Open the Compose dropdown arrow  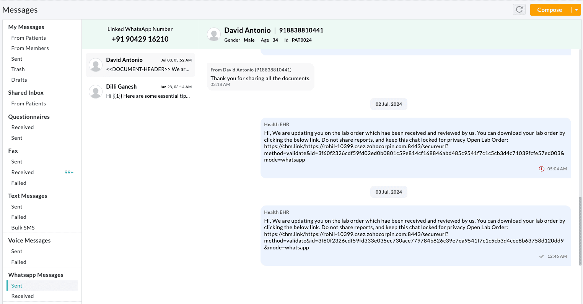[x=576, y=10]
